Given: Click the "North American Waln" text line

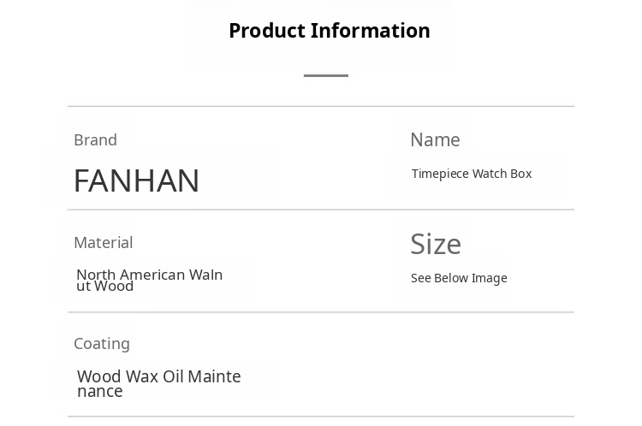Looking at the screenshot, I should (149, 274).
